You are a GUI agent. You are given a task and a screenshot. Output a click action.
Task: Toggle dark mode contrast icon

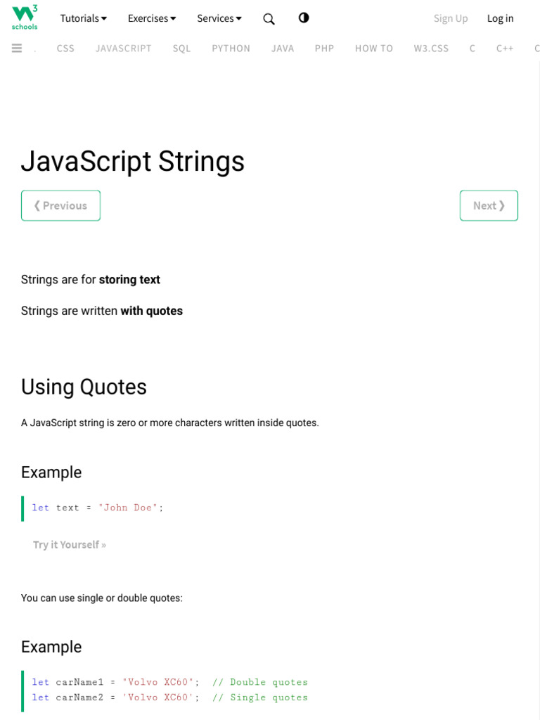click(304, 18)
